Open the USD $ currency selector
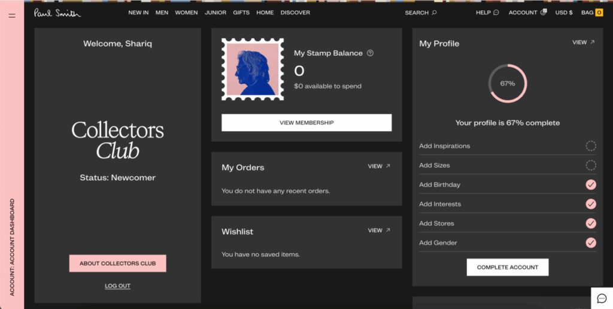Viewport: 613px width, 309px height. point(563,13)
